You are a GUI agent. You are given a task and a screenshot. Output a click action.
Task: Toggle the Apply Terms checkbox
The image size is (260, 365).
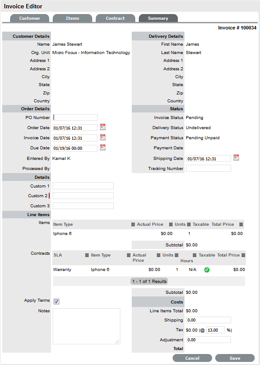pos(55,300)
